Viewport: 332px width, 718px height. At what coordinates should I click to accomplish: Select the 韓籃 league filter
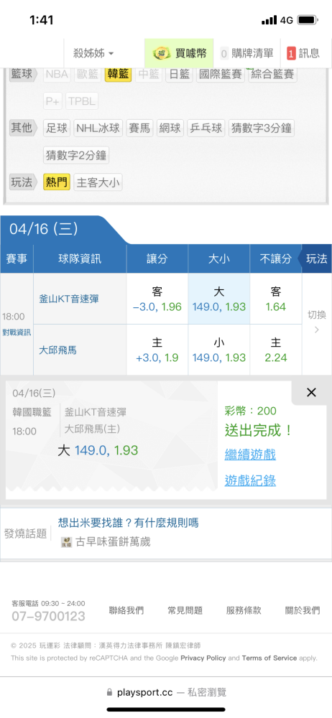pyautogui.click(x=119, y=74)
